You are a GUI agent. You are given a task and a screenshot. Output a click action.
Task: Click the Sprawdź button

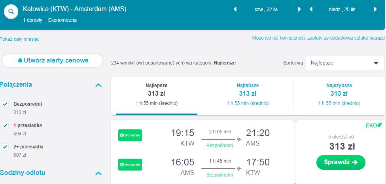341,162
